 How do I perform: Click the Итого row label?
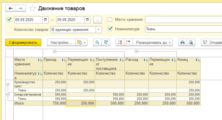[19, 103]
